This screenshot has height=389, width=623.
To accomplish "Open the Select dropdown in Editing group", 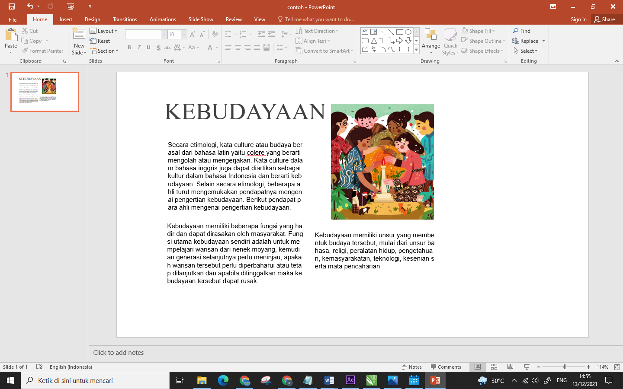I will [x=525, y=51].
